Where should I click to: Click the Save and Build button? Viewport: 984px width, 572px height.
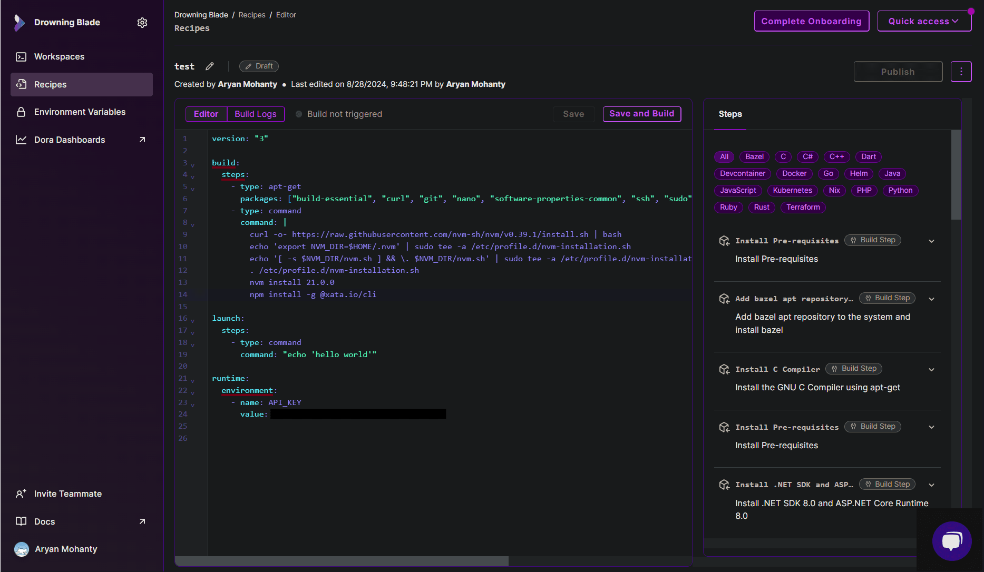click(x=641, y=114)
